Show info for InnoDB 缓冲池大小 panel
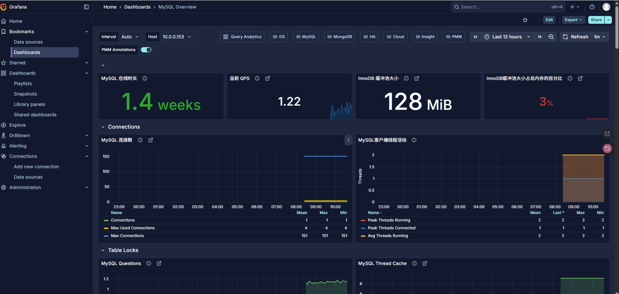Viewport: 619px width, 294px height. [x=406, y=78]
